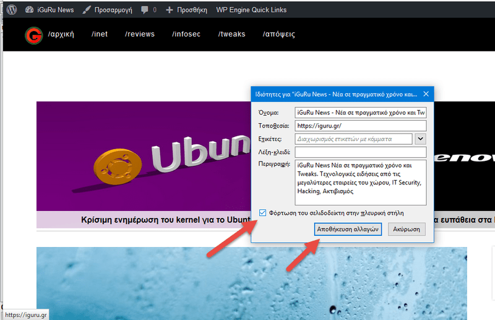Click the Προσαρμογή brush icon

[87, 10]
